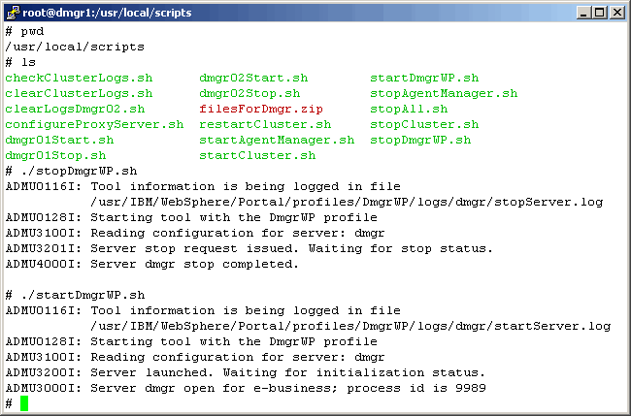Click configureProxyServer.sh script name
Viewport: 631px width, 416px height.
[94, 124]
